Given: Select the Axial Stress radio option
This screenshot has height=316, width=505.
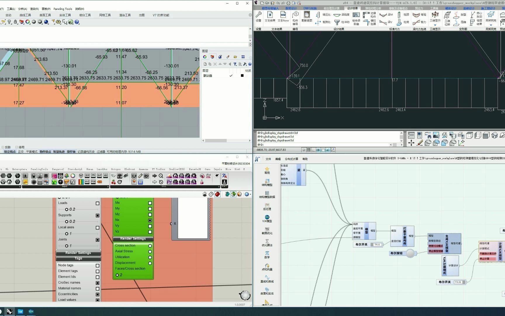Looking at the screenshot, I should click(x=150, y=252).
